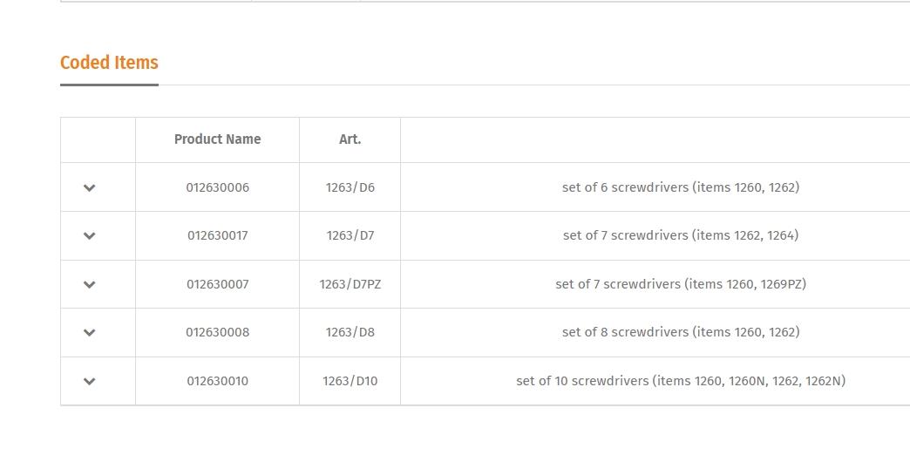
Task: Expand the row for product 012630017
Action: pos(89,235)
